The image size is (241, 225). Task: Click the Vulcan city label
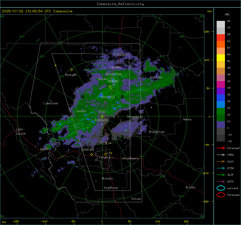click(136, 199)
